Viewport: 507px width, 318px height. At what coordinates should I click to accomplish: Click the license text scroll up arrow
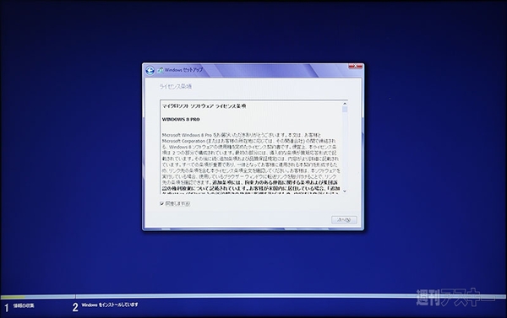pyautogui.click(x=345, y=104)
